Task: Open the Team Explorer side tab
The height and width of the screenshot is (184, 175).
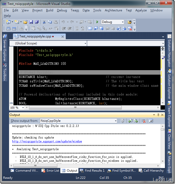Action: (x=169, y=114)
